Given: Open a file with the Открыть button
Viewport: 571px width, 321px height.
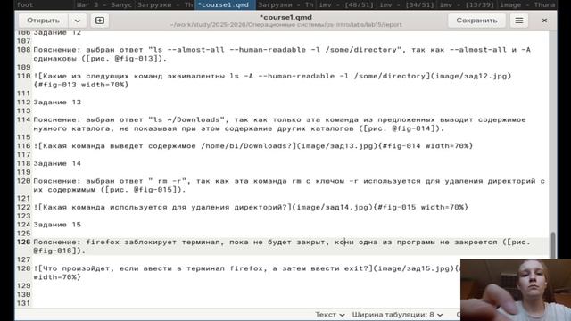Looking at the screenshot, I should 43,21.
